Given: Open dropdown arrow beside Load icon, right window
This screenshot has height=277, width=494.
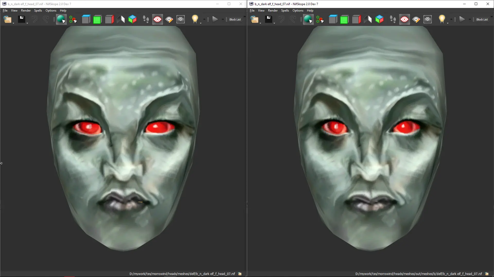Looking at the screenshot, I should (260, 23).
